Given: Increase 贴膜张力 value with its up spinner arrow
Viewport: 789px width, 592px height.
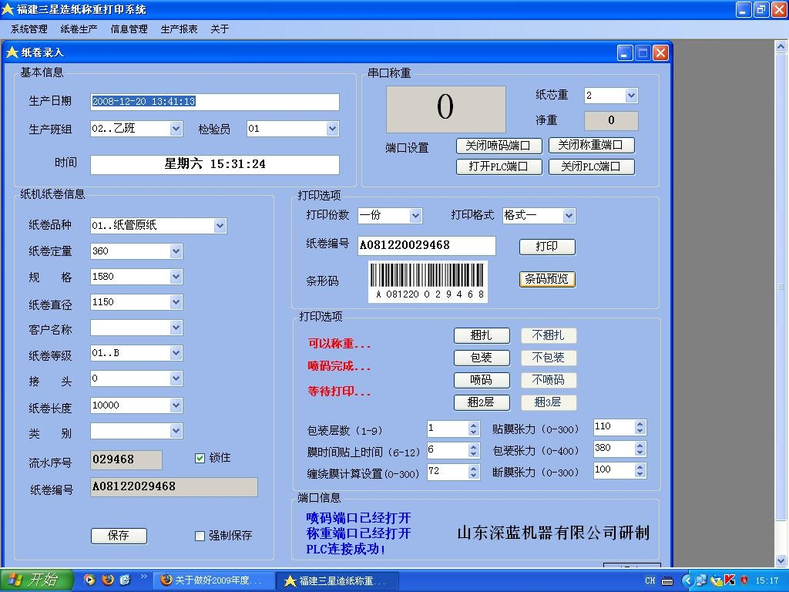Looking at the screenshot, I should click(x=641, y=423).
